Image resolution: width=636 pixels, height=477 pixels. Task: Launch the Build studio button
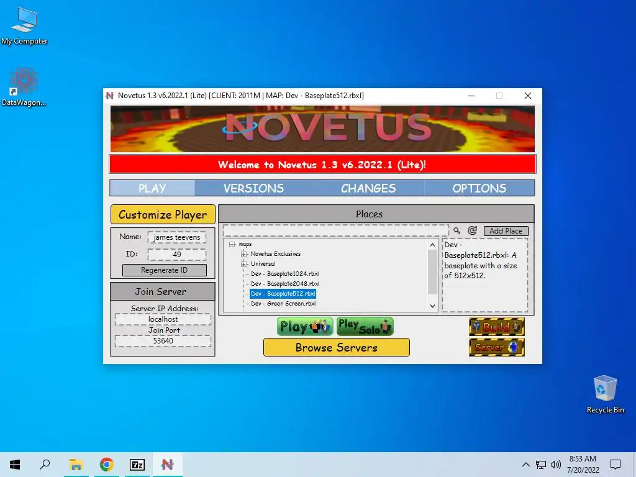point(496,327)
